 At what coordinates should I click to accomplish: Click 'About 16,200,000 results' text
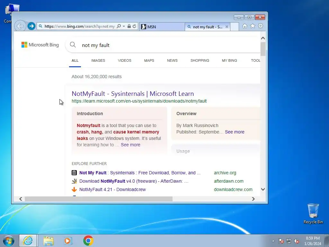tap(96, 77)
